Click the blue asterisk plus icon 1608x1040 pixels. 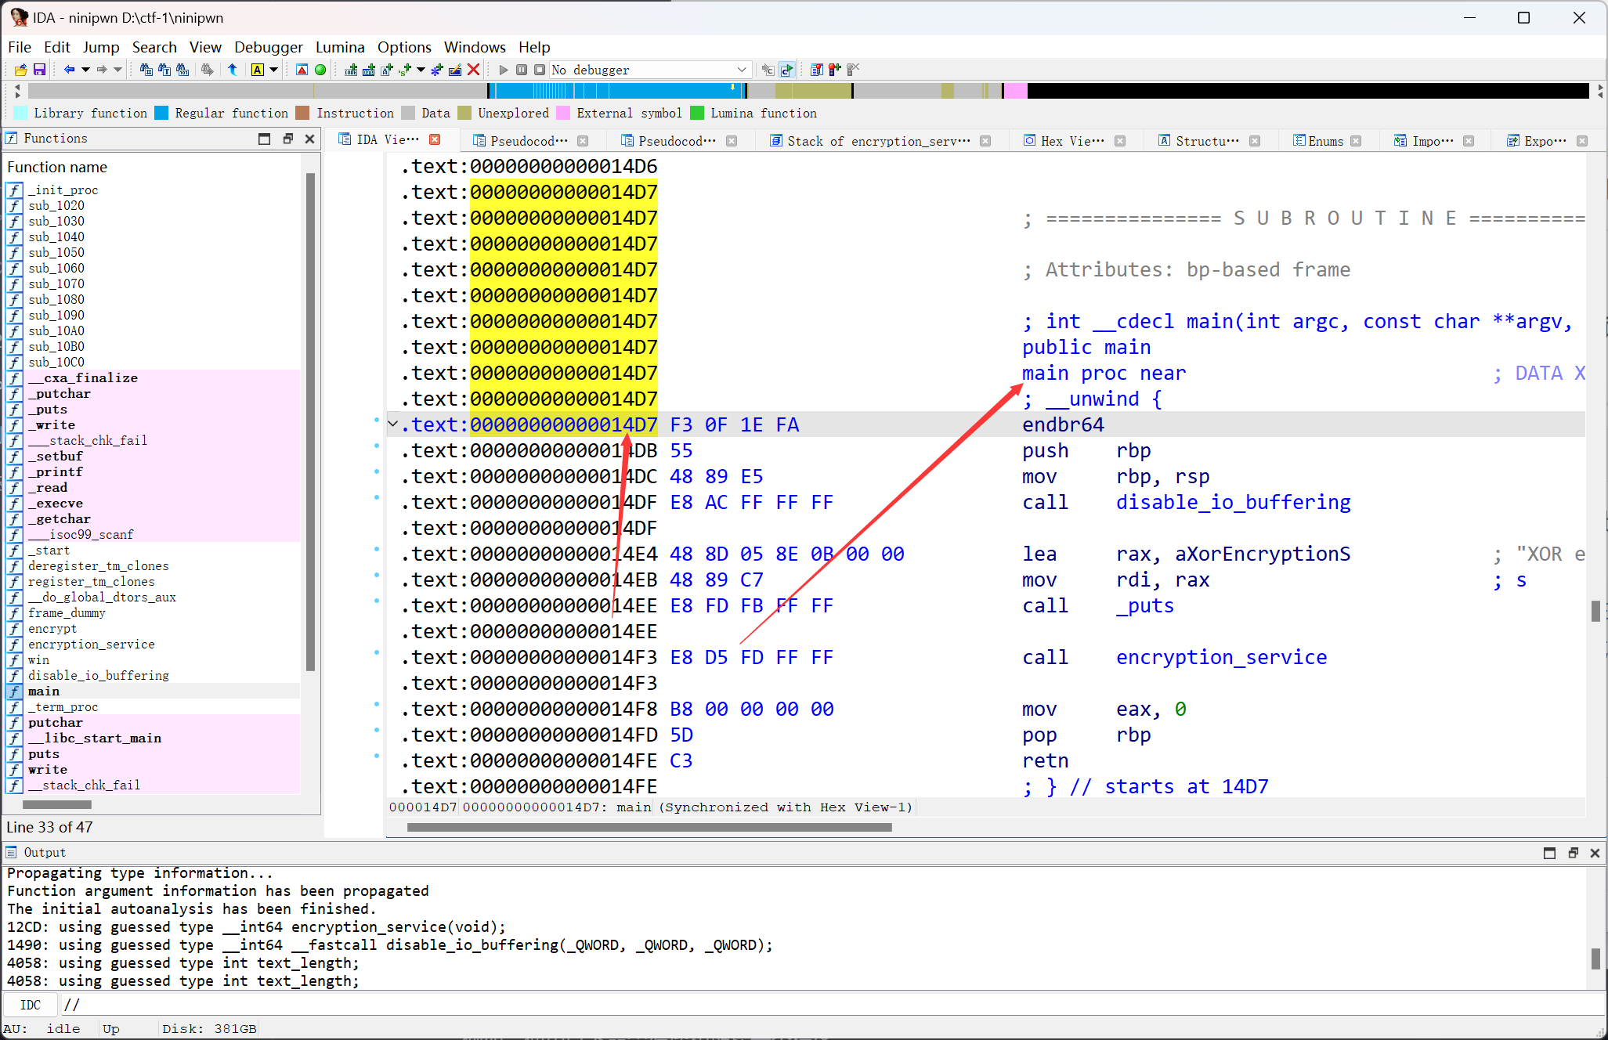(436, 70)
